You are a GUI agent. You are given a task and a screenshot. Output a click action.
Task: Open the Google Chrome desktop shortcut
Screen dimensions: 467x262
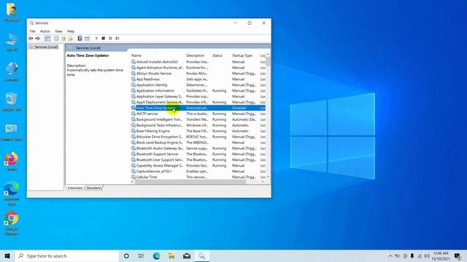click(x=12, y=223)
